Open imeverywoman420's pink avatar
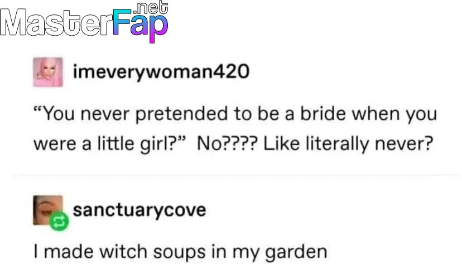 [x=48, y=72]
